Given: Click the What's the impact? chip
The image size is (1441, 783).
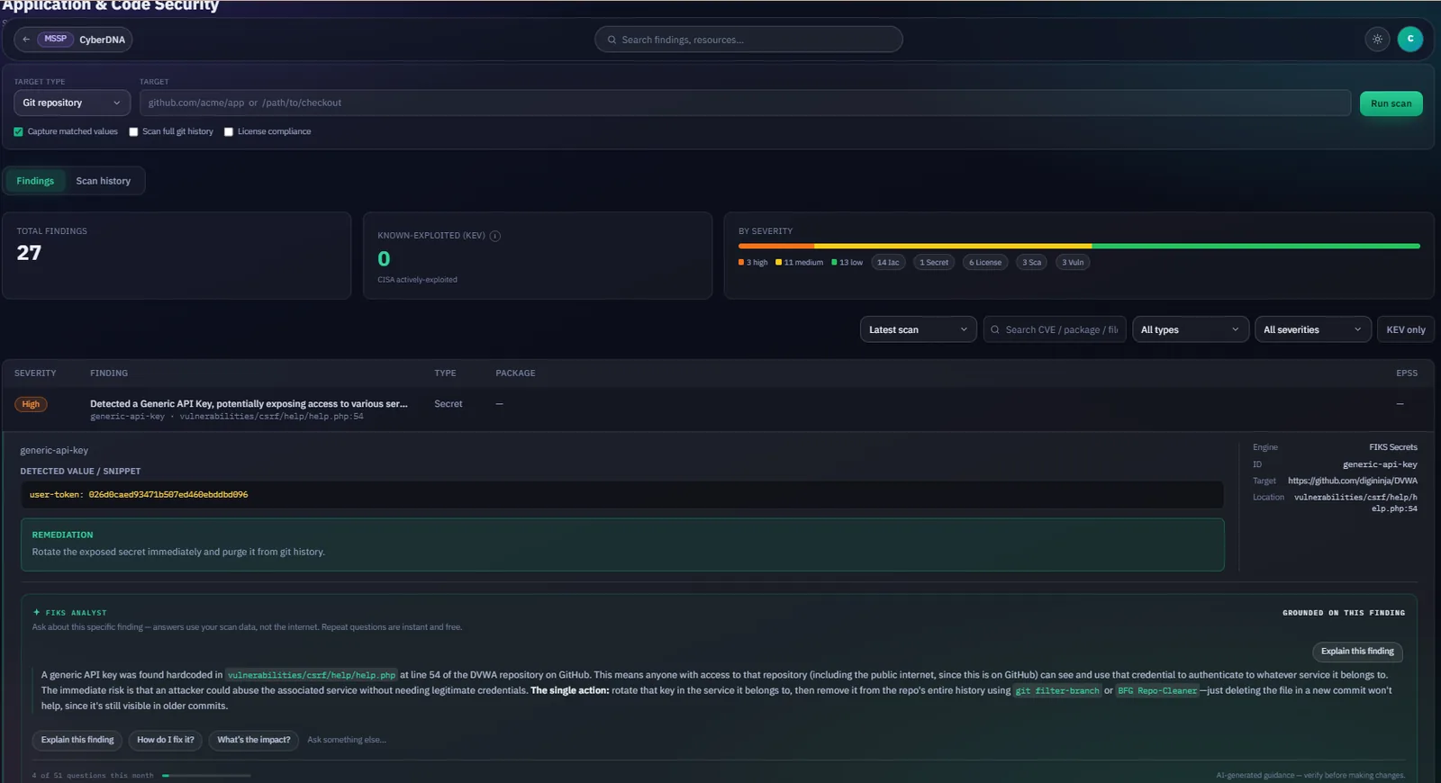Looking at the screenshot, I should point(254,740).
